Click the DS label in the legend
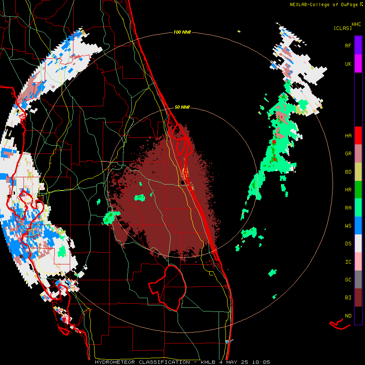The height and width of the screenshot is (365, 365). (x=348, y=244)
